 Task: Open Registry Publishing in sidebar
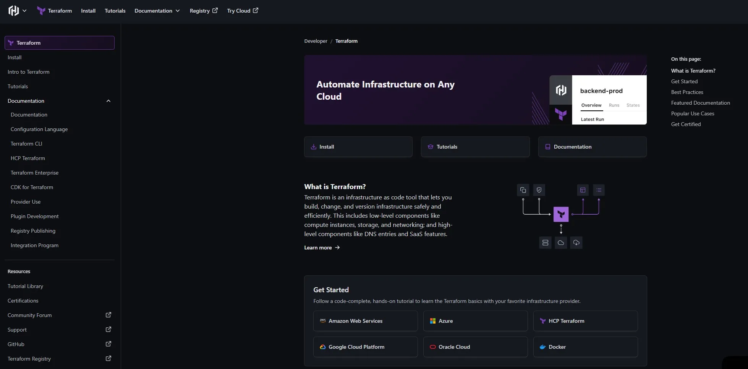tap(33, 231)
